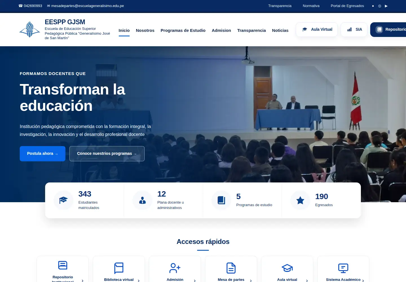The width and height of the screenshot is (406, 282).
Task: Click the EESPP GJSM torch logo
Action: point(30,30)
